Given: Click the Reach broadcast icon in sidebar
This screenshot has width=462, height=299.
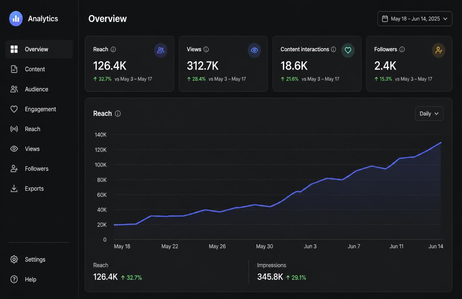Looking at the screenshot, I should click(x=14, y=129).
